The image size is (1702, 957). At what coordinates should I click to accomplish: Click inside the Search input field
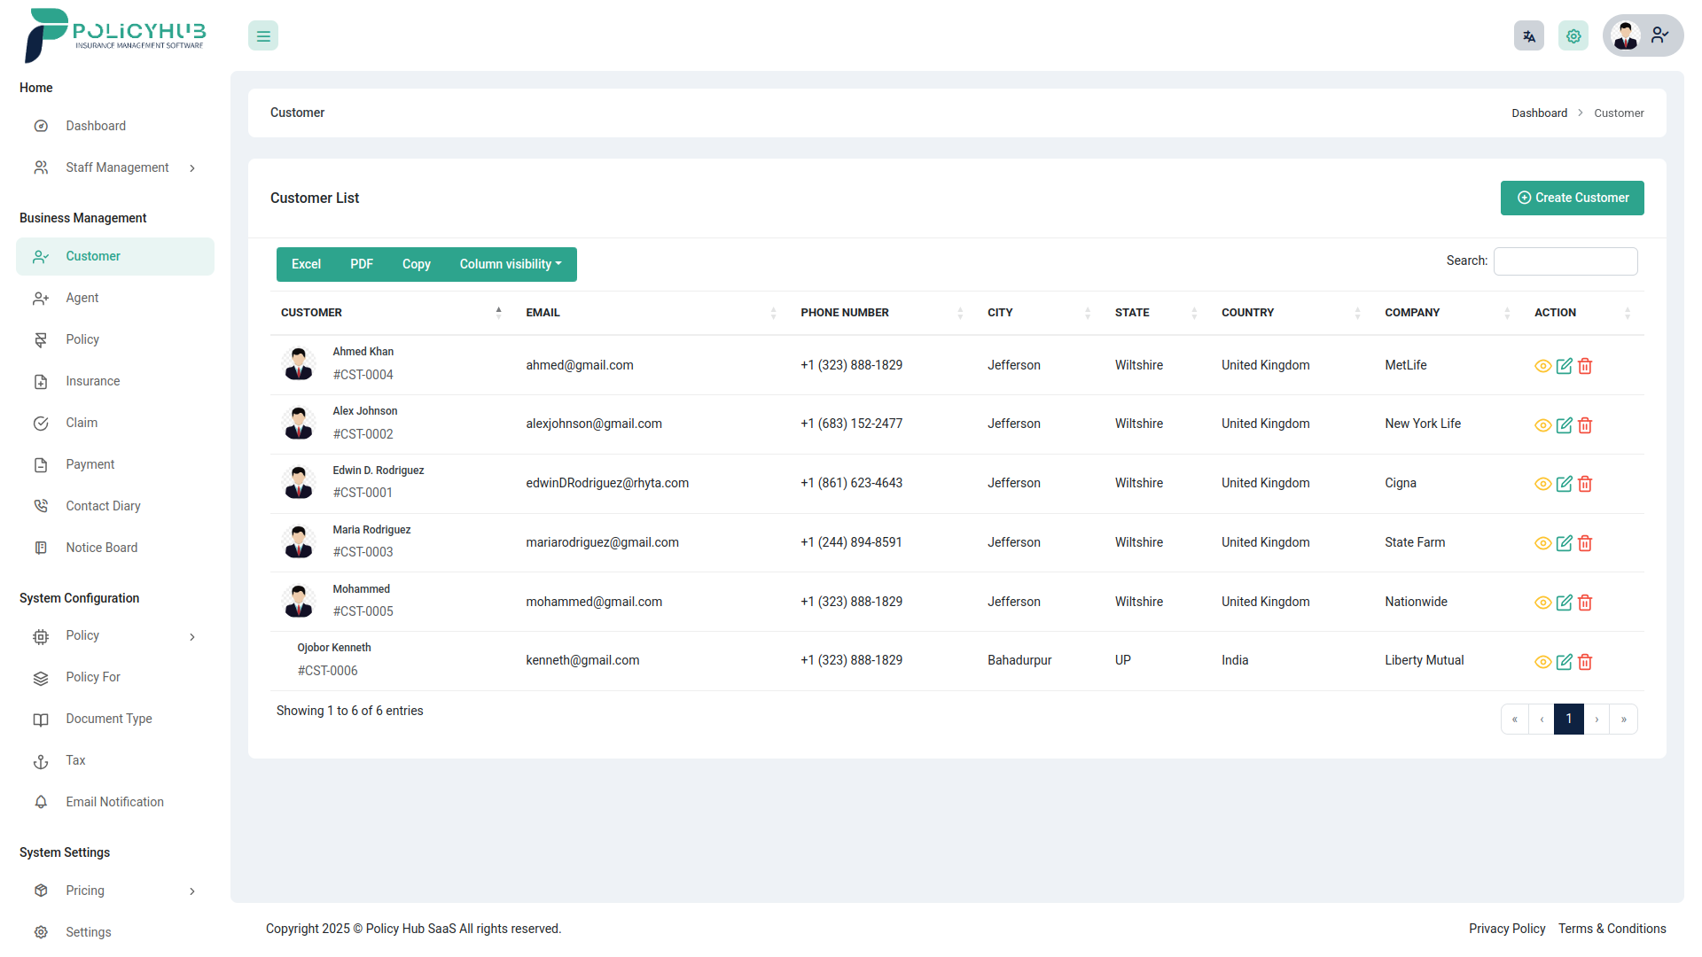pos(1565,261)
